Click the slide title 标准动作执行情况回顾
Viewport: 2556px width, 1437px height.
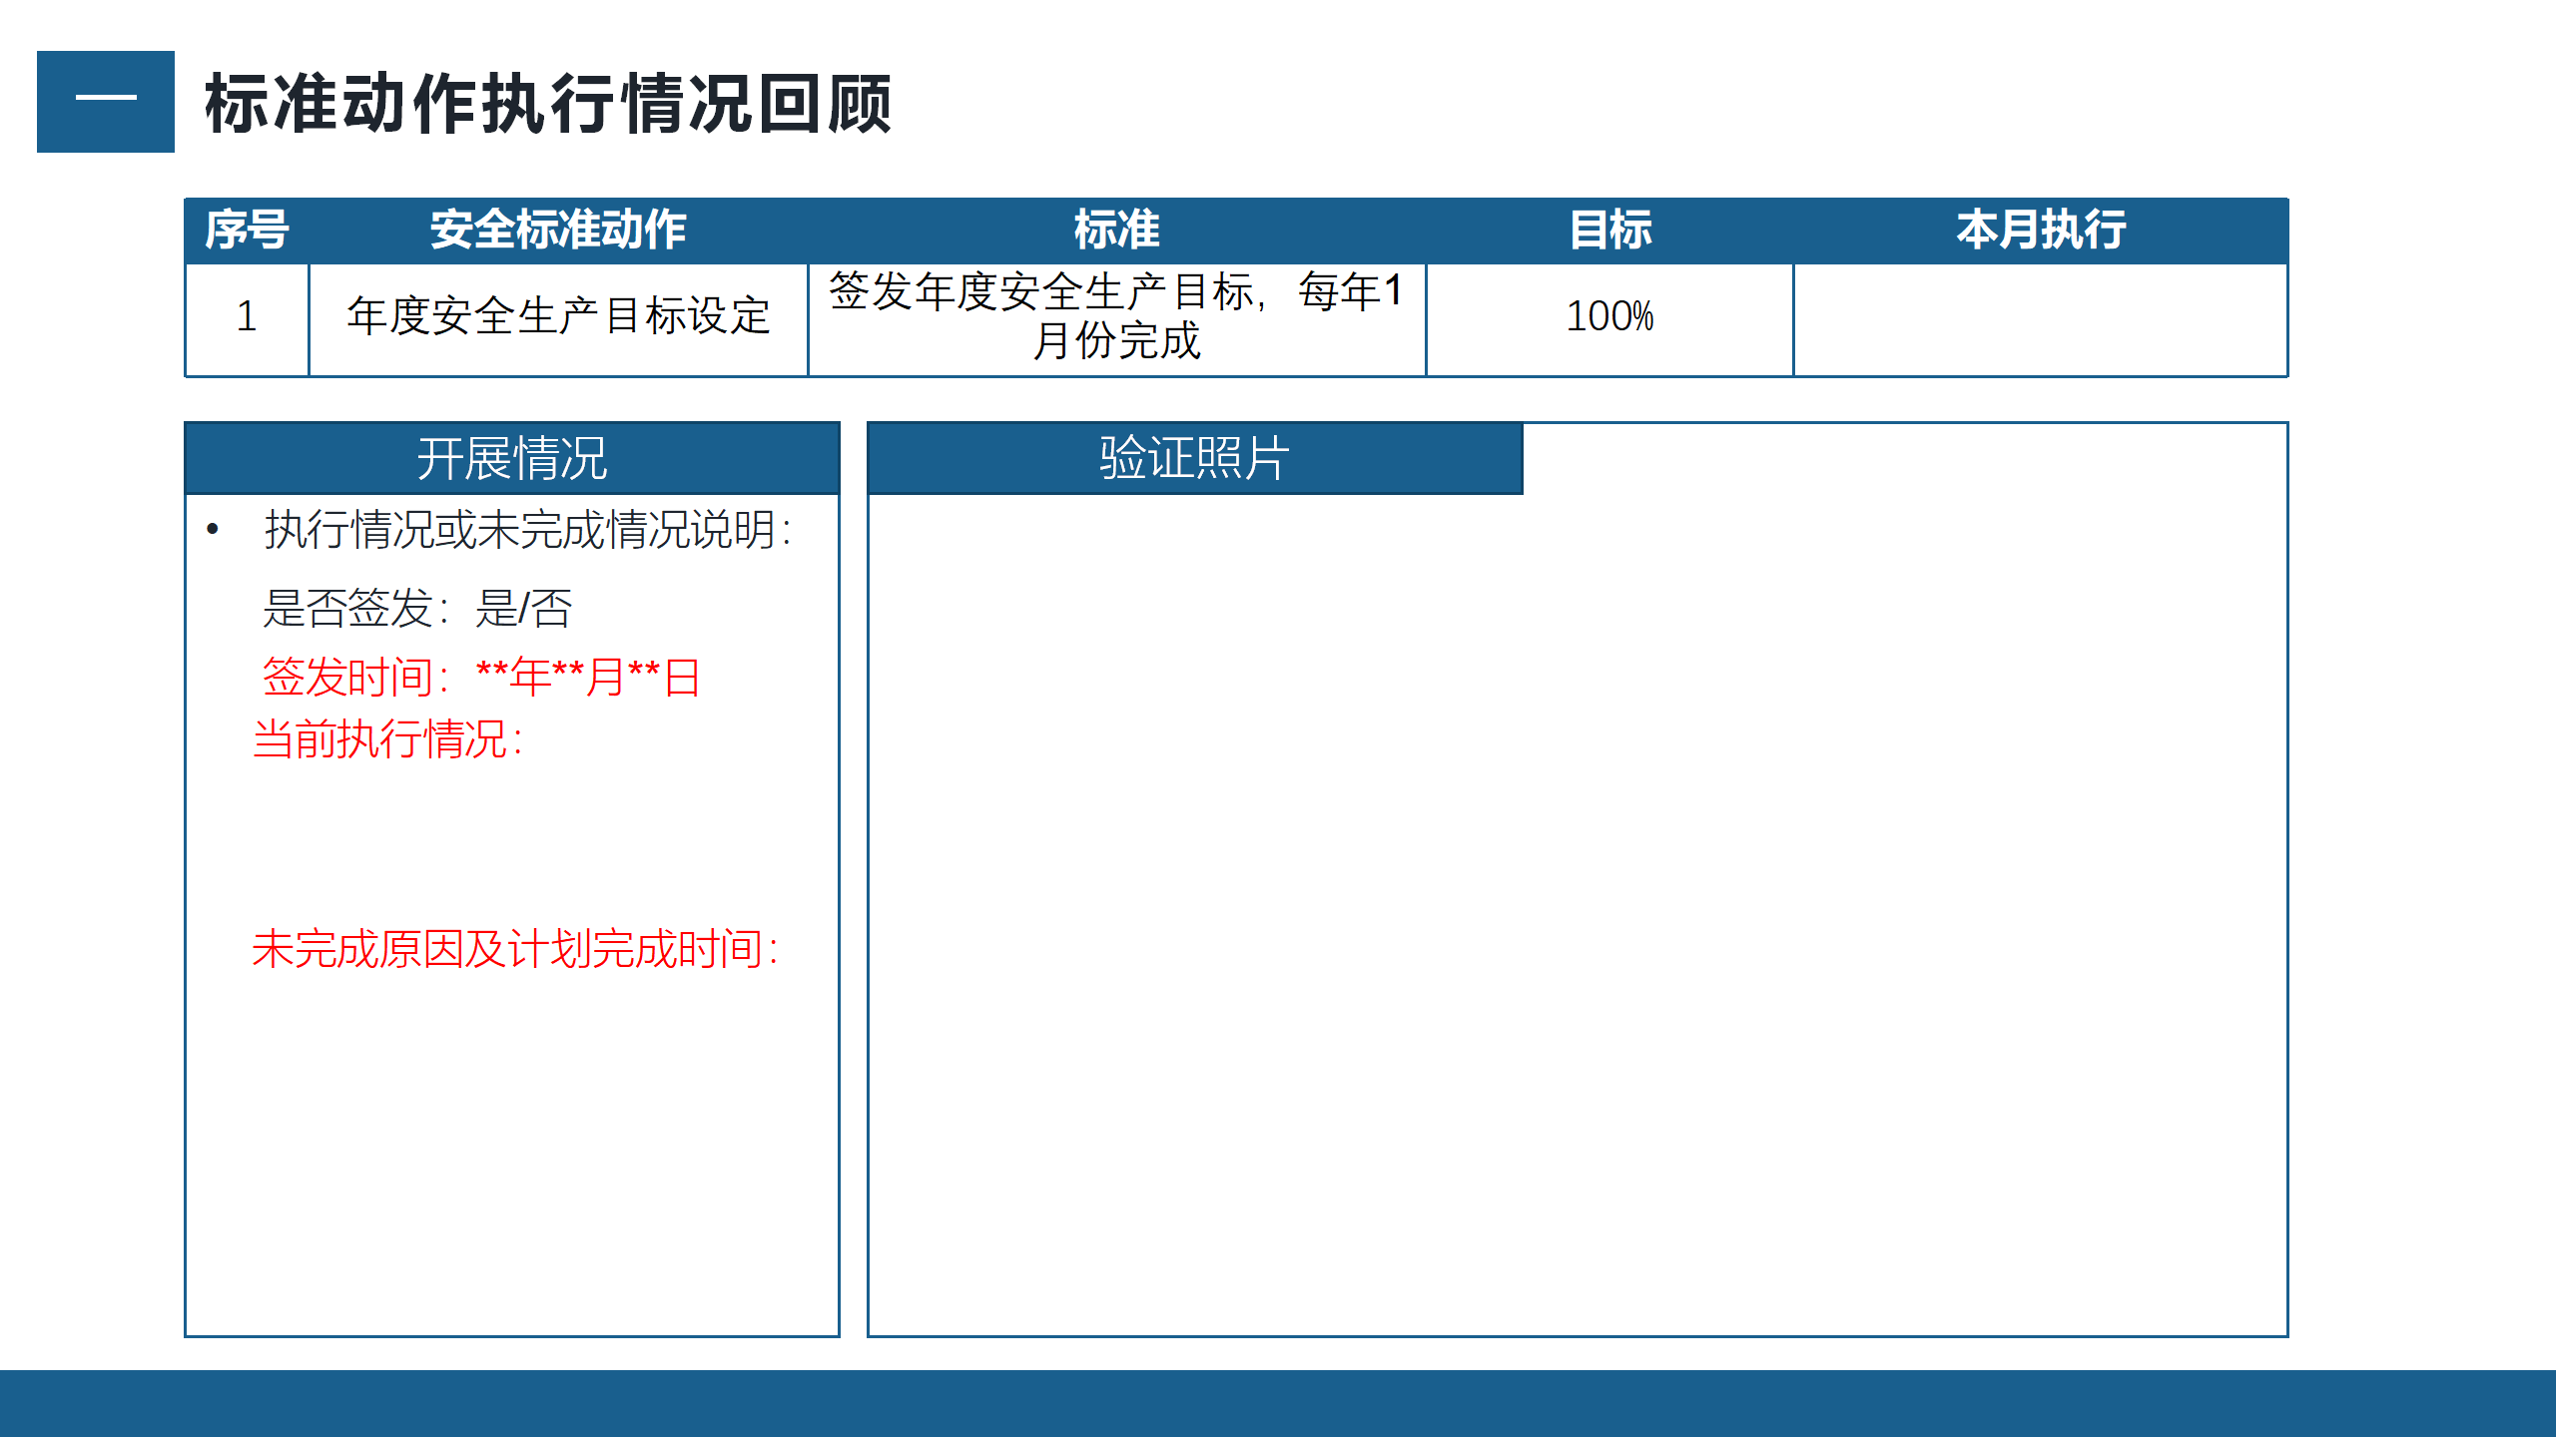tap(547, 103)
